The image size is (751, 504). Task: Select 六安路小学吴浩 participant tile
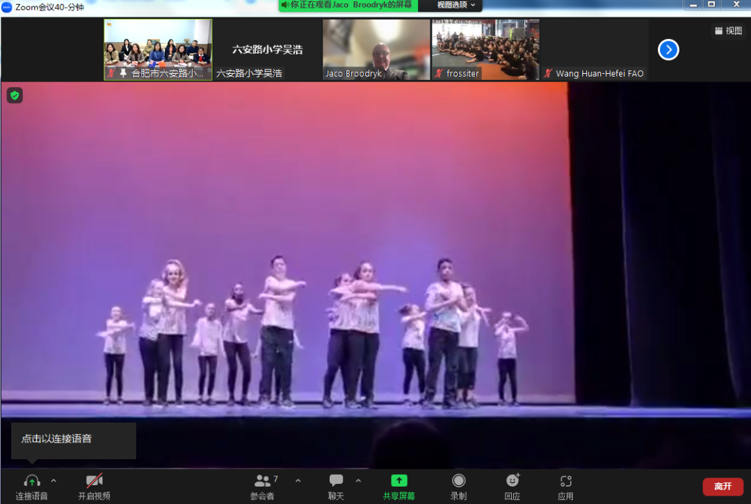267,49
